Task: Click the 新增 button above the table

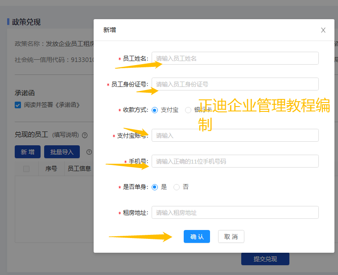Action: pos(28,152)
